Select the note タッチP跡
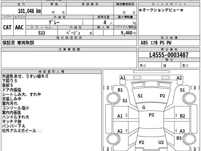 pyautogui.click(x=12, y=122)
